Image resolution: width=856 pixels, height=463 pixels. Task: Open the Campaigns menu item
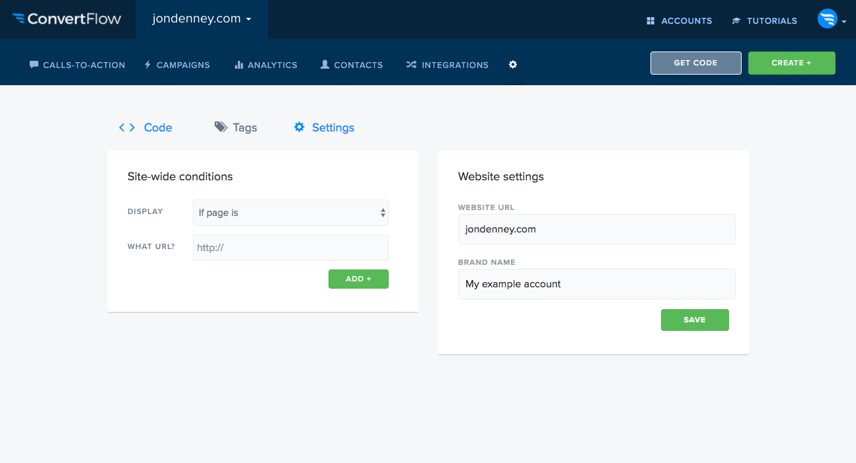(x=177, y=65)
